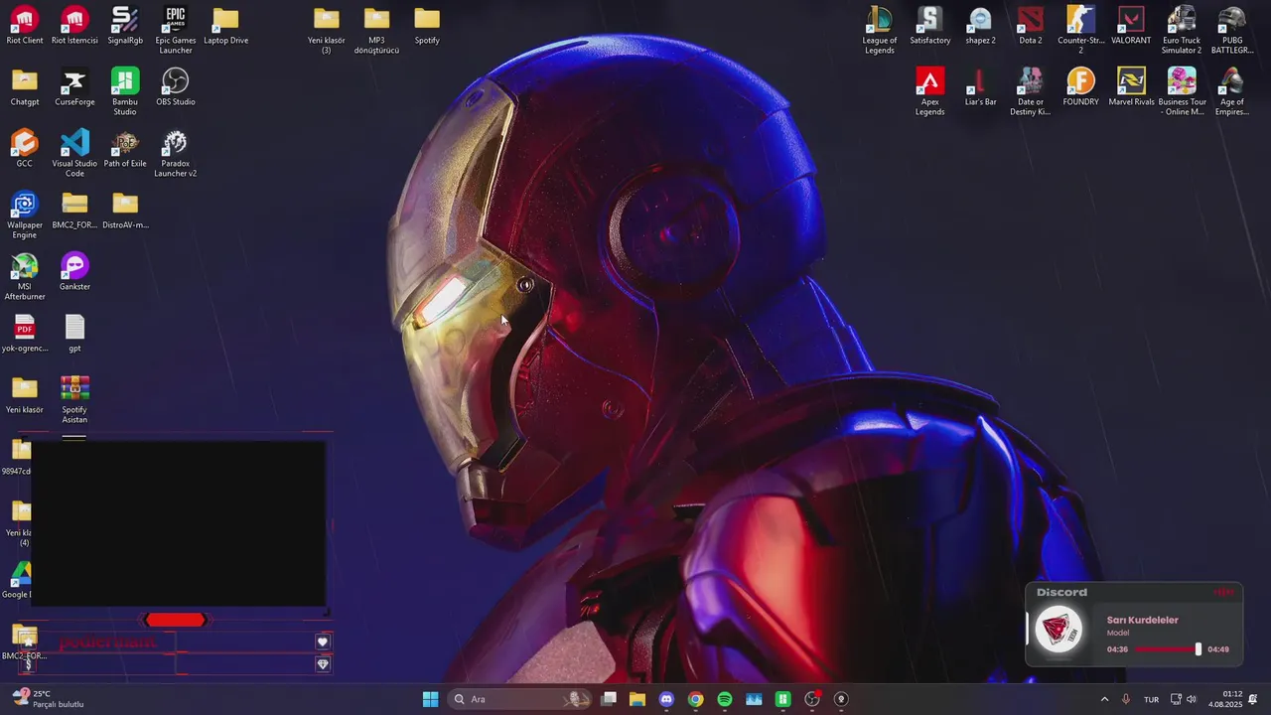Launch Apex Legends from the desktop
The image size is (1271, 715).
point(930,91)
